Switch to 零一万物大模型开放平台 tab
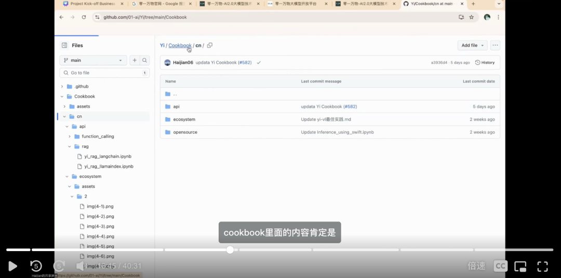This screenshot has width=561, height=278. pyautogui.click(x=295, y=4)
